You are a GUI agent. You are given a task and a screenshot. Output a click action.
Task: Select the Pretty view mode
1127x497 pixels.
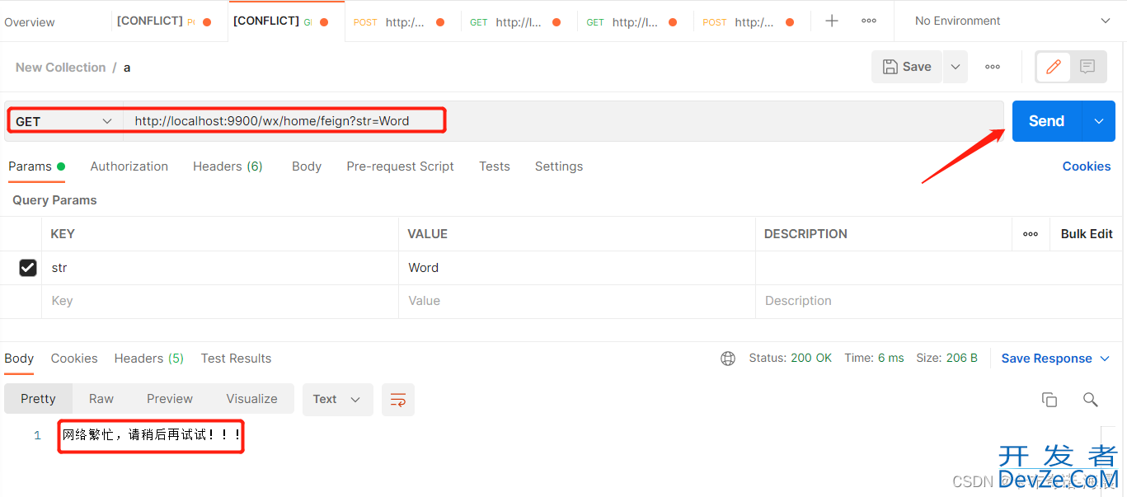[x=38, y=399]
